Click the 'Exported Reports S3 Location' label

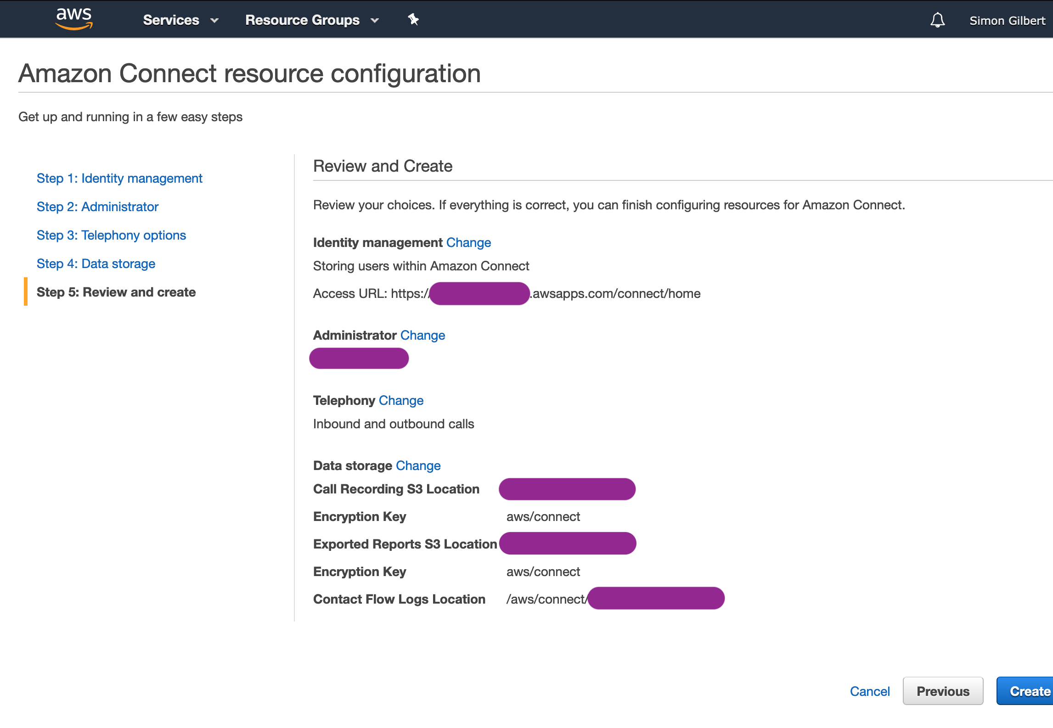click(405, 544)
